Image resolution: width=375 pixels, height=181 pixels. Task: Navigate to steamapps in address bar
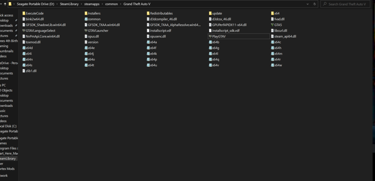pyautogui.click(x=92, y=4)
